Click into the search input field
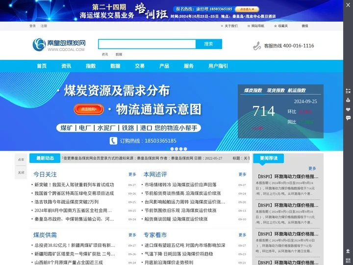 tap(147, 44)
